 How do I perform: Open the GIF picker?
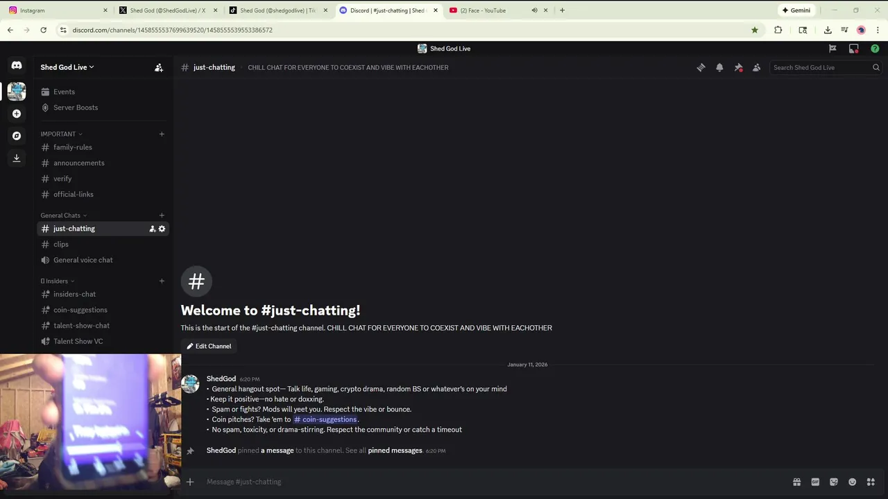(x=815, y=482)
